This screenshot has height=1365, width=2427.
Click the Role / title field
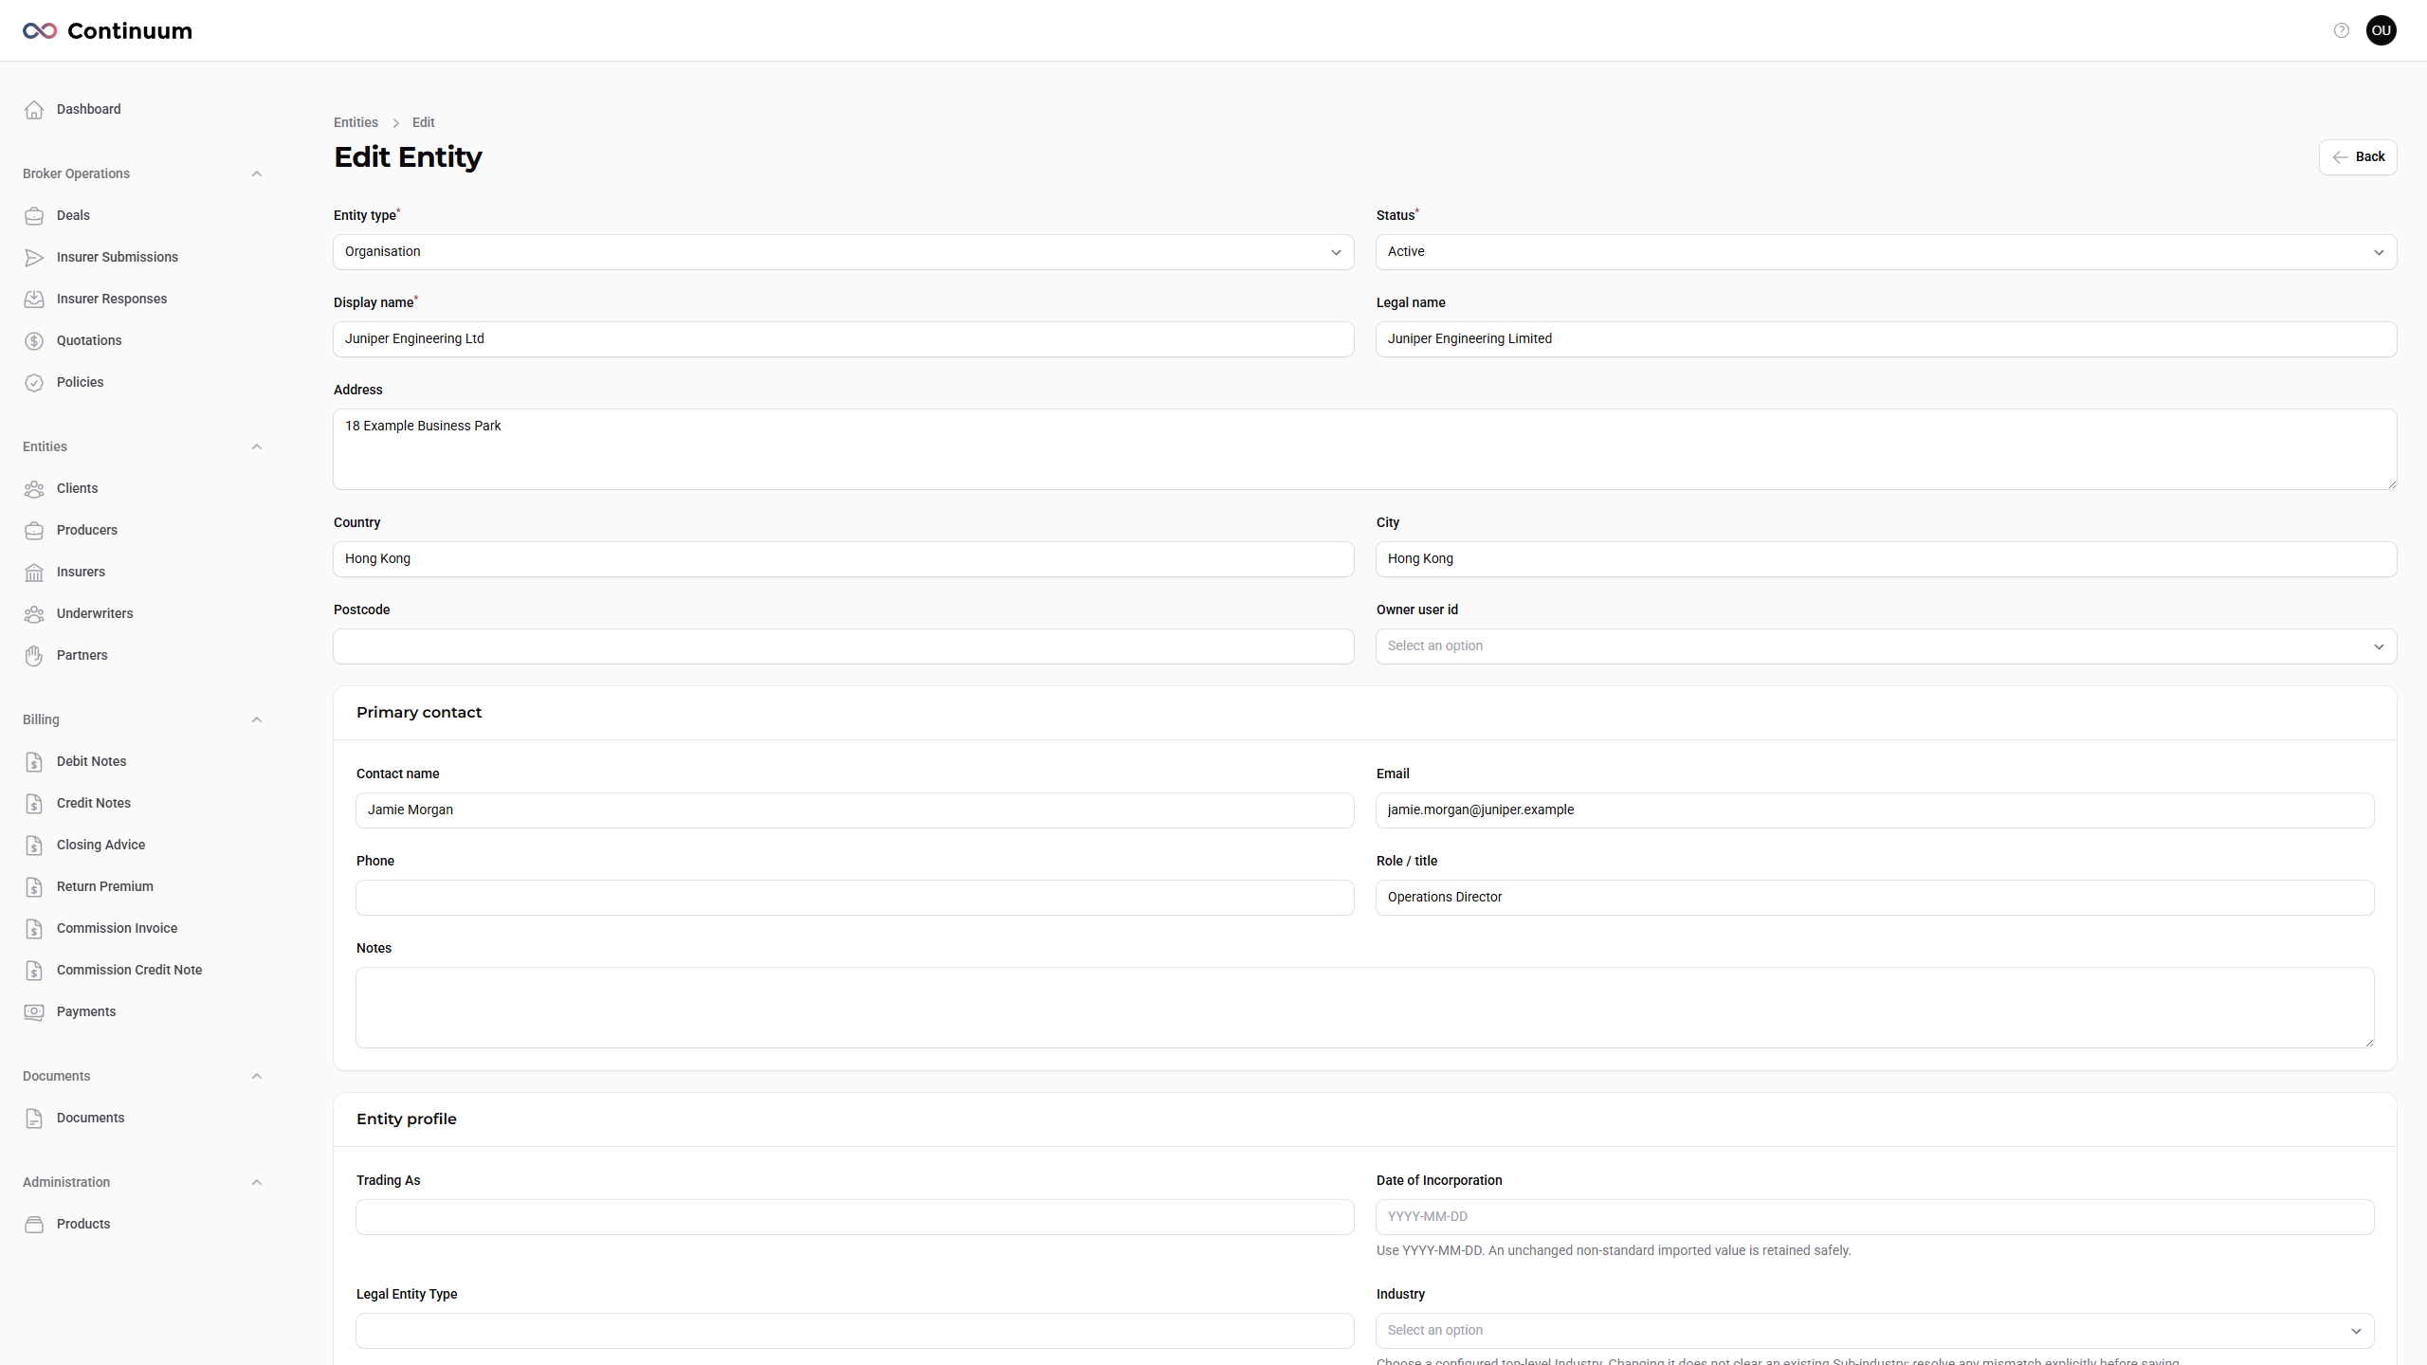pyautogui.click(x=1874, y=898)
